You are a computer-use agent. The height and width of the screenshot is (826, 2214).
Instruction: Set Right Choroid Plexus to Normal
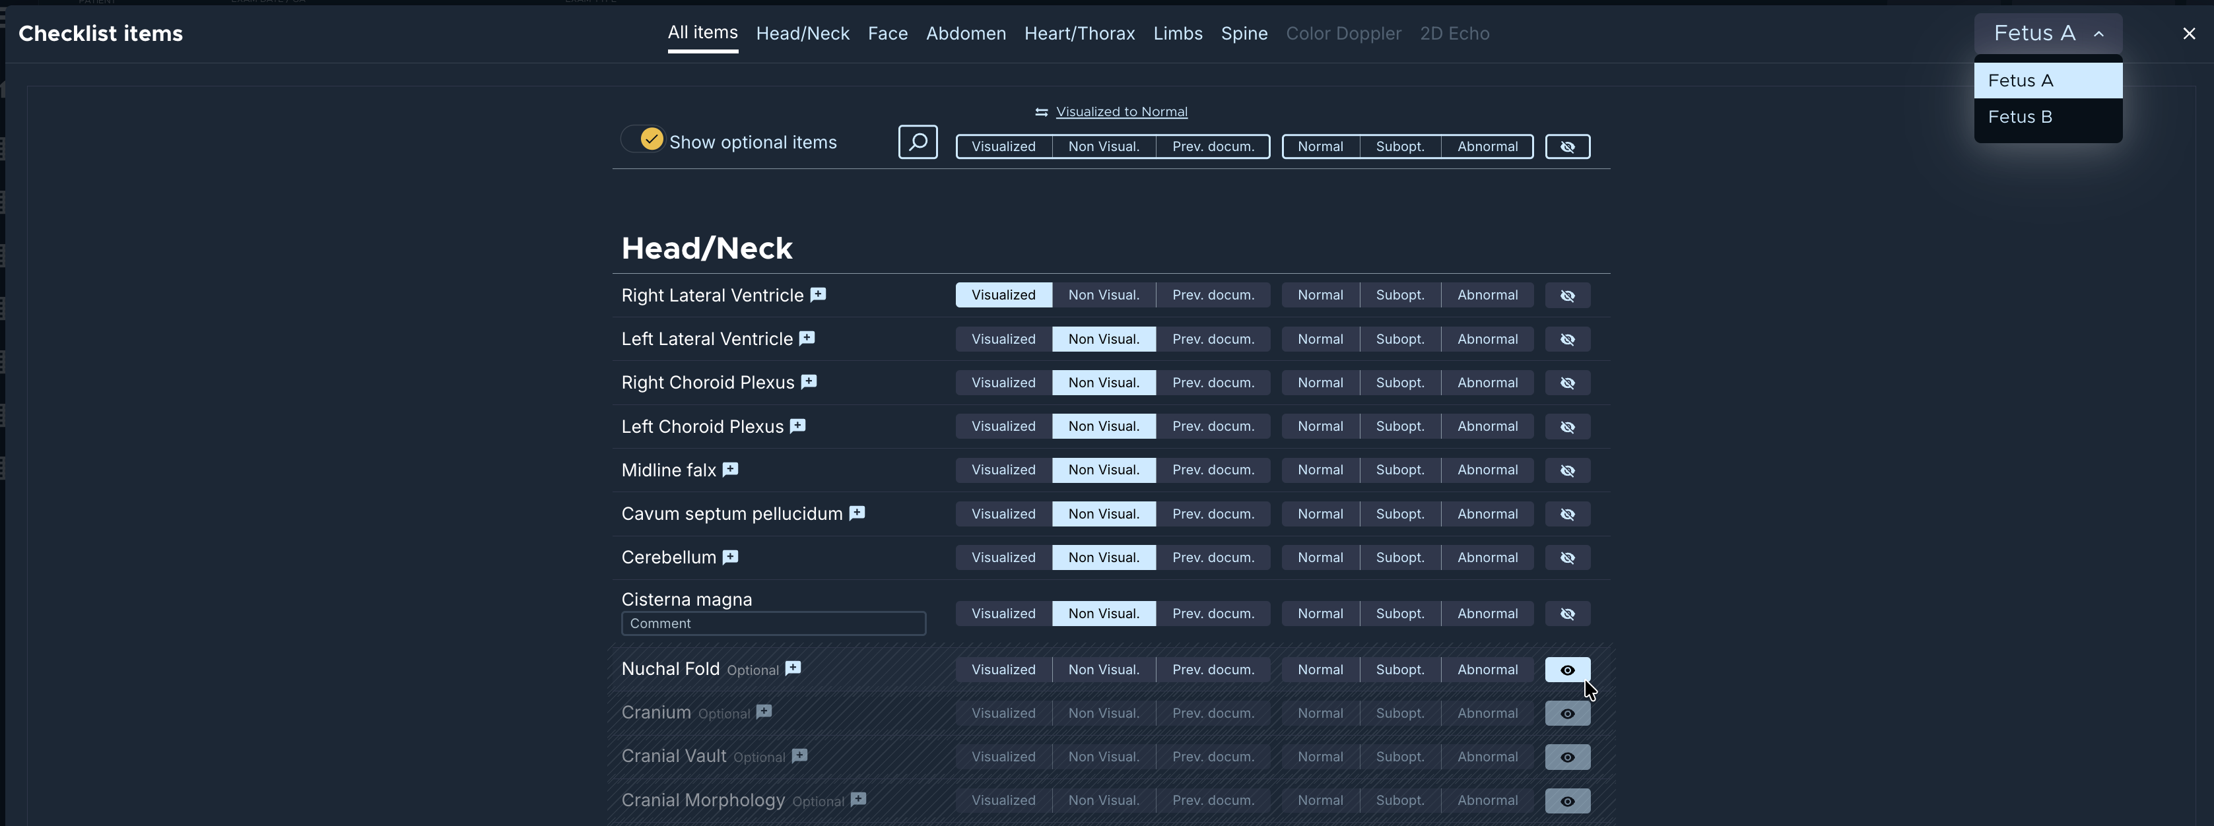1321,383
